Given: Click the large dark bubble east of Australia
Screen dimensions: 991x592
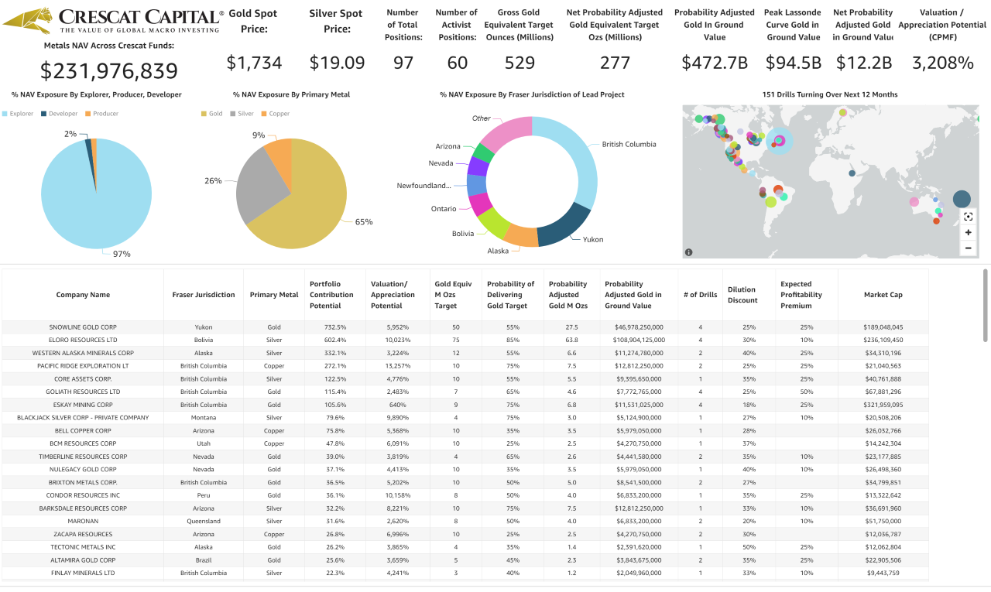Looking at the screenshot, I should 961,198.
